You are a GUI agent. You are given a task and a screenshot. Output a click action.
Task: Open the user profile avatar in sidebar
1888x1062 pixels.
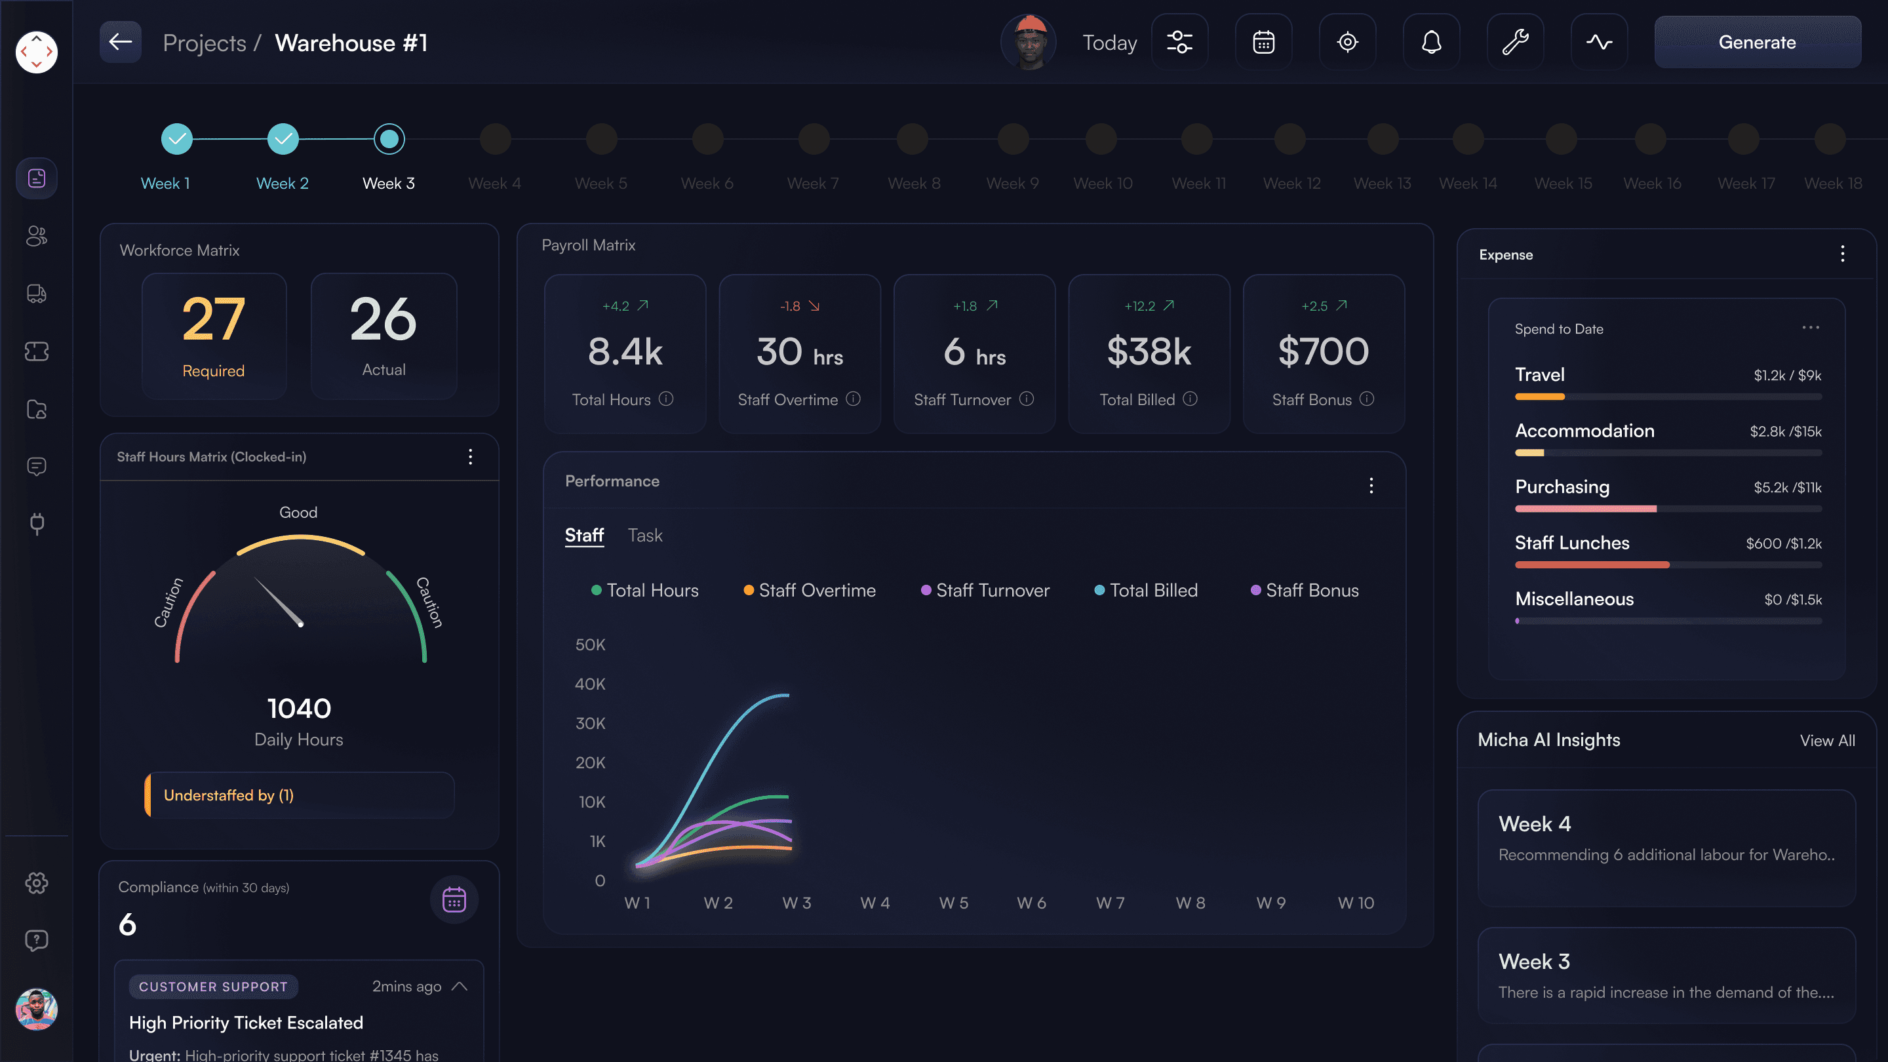[x=37, y=1010]
